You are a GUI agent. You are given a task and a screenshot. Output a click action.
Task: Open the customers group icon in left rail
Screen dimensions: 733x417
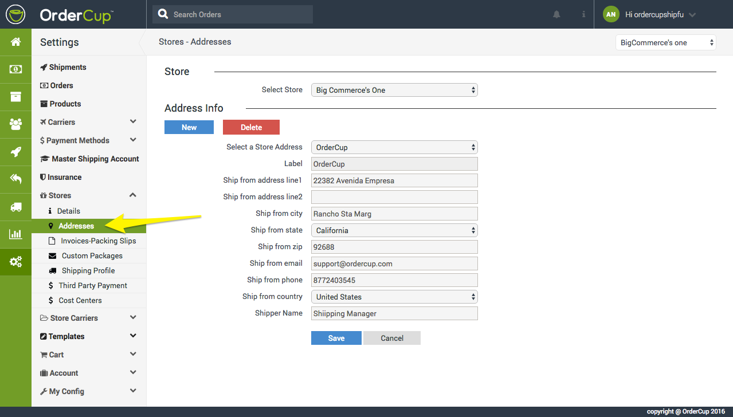(x=15, y=124)
